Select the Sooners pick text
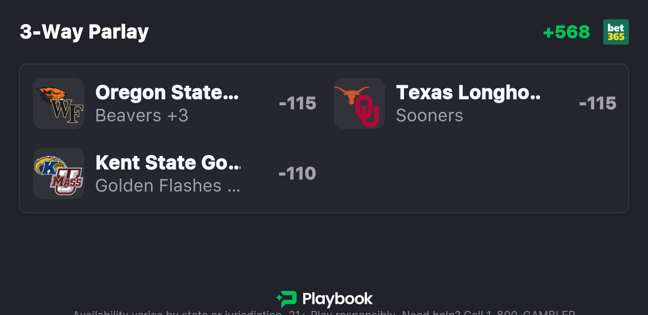The height and width of the screenshot is (315, 648). [429, 115]
